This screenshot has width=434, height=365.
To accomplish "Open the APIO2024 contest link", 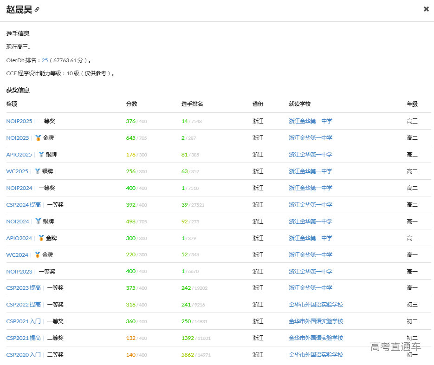I will pyautogui.click(x=19, y=238).
